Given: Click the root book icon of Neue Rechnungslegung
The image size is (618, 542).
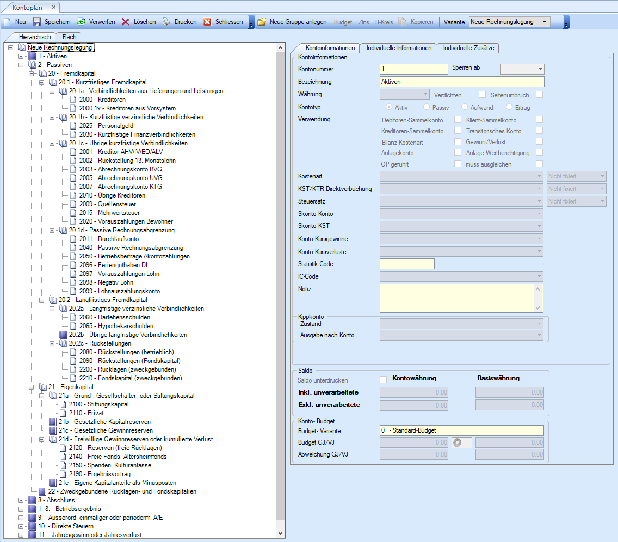Looking at the screenshot, I should (22, 47).
